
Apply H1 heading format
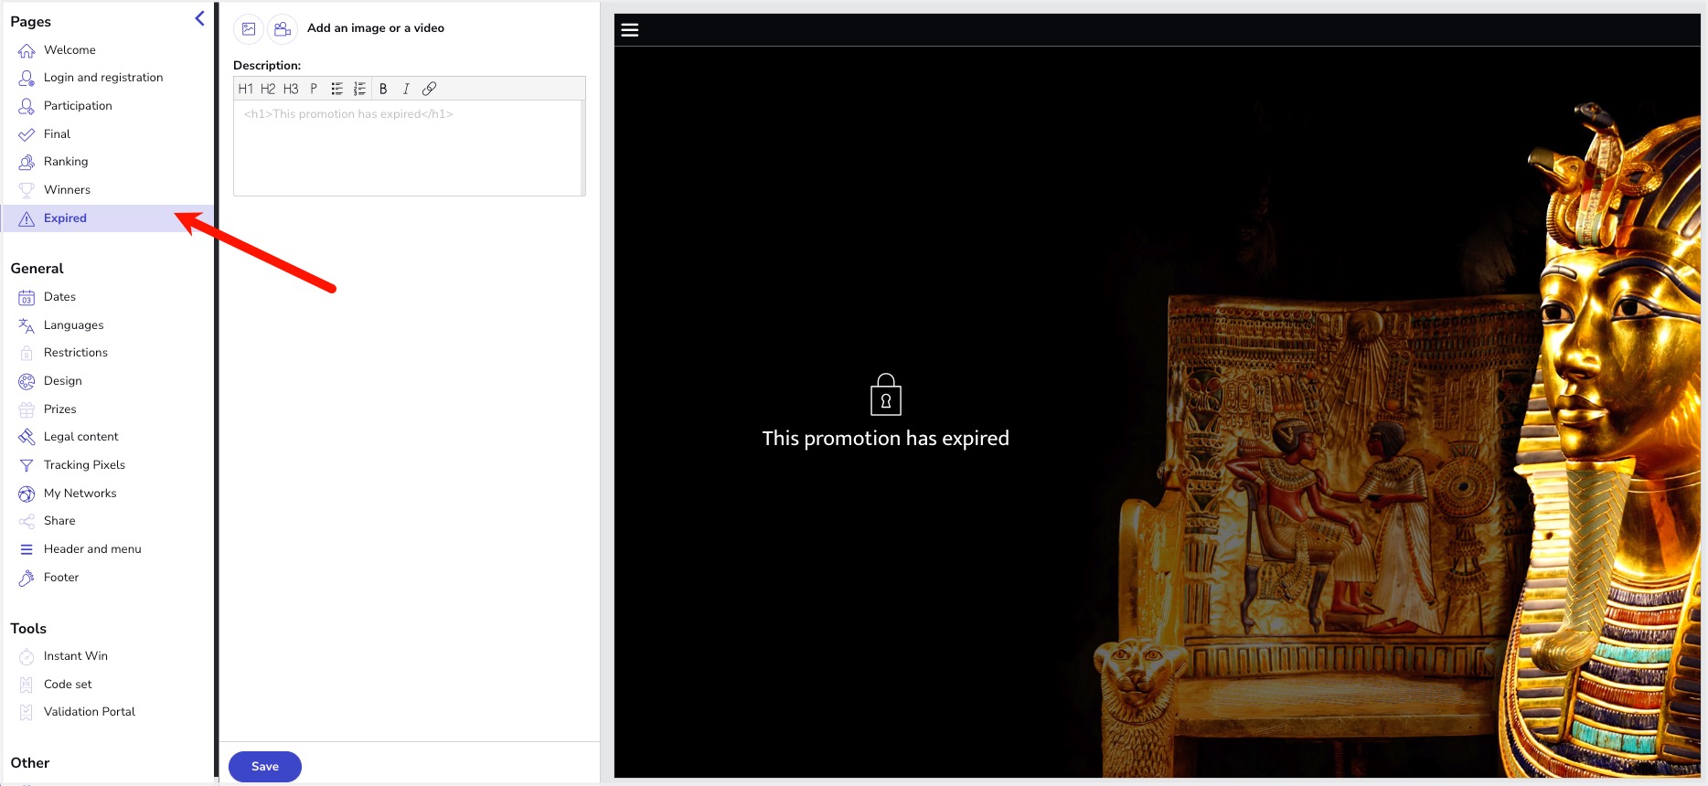(x=246, y=89)
